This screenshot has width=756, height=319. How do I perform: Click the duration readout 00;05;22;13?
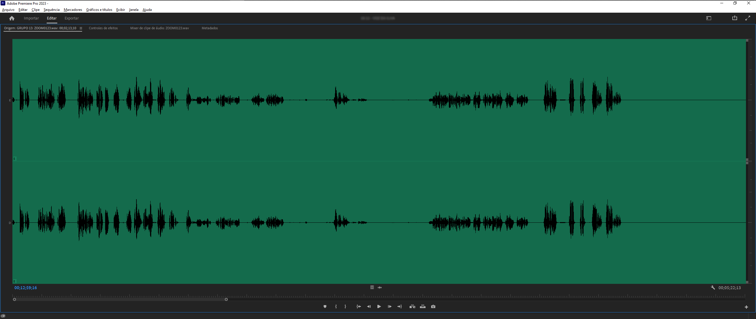click(x=730, y=288)
